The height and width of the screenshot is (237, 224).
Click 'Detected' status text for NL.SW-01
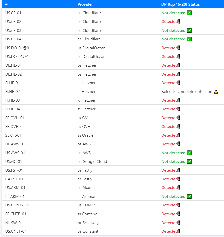(169, 223)
